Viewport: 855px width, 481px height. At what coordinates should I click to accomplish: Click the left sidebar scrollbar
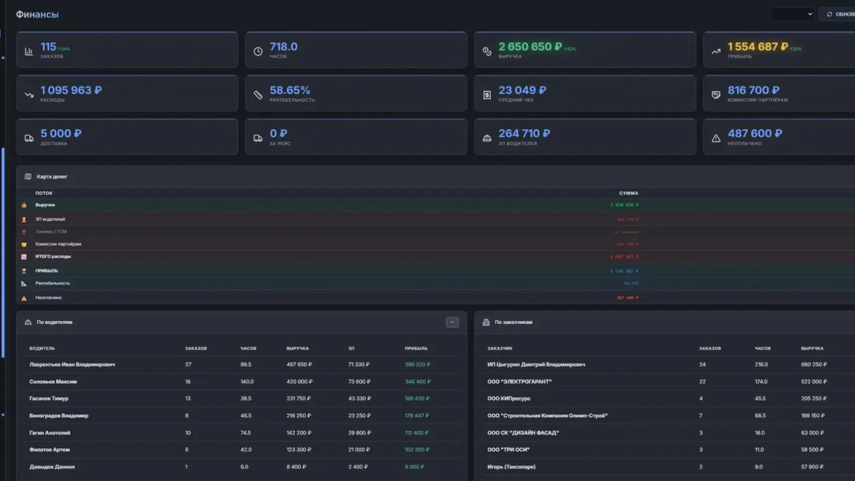(3, 252)
